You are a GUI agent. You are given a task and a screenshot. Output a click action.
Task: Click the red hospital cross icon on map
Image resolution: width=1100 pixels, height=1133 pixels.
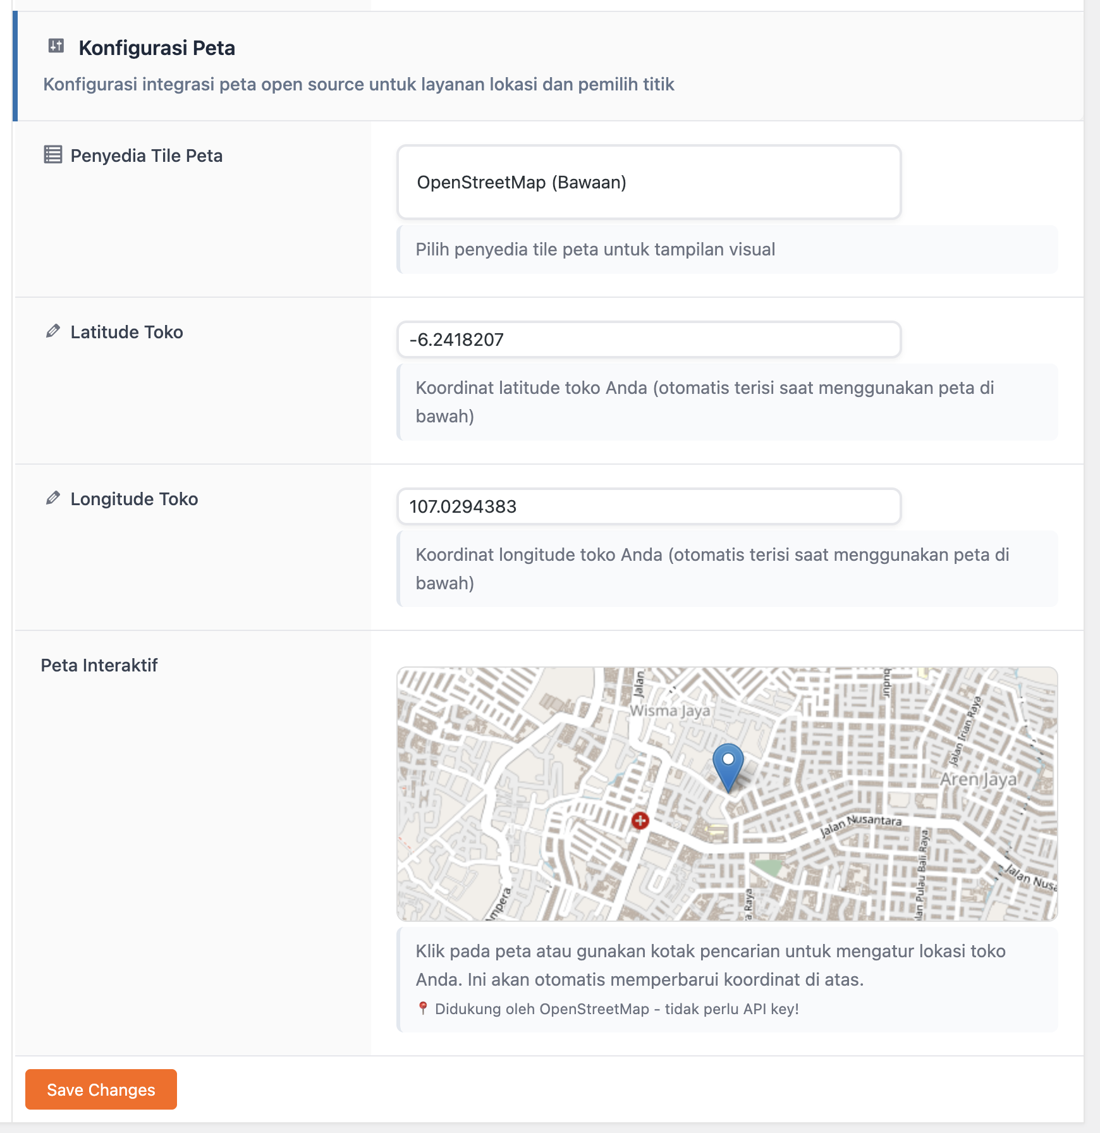pos(640,821)
